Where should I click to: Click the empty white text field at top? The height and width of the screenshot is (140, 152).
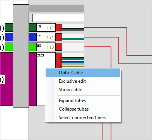[58, 18]
